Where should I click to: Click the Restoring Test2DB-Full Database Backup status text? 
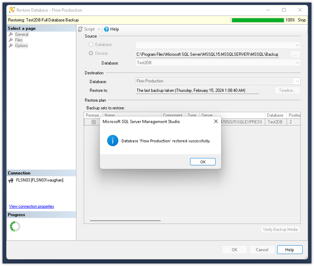click(43, 20)
